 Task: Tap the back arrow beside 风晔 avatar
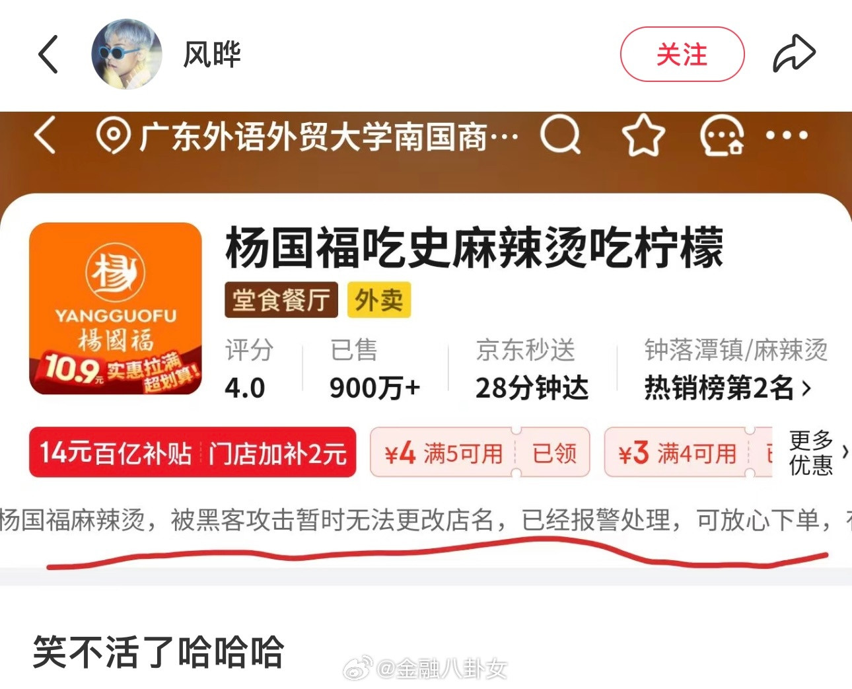click(49, 54)
